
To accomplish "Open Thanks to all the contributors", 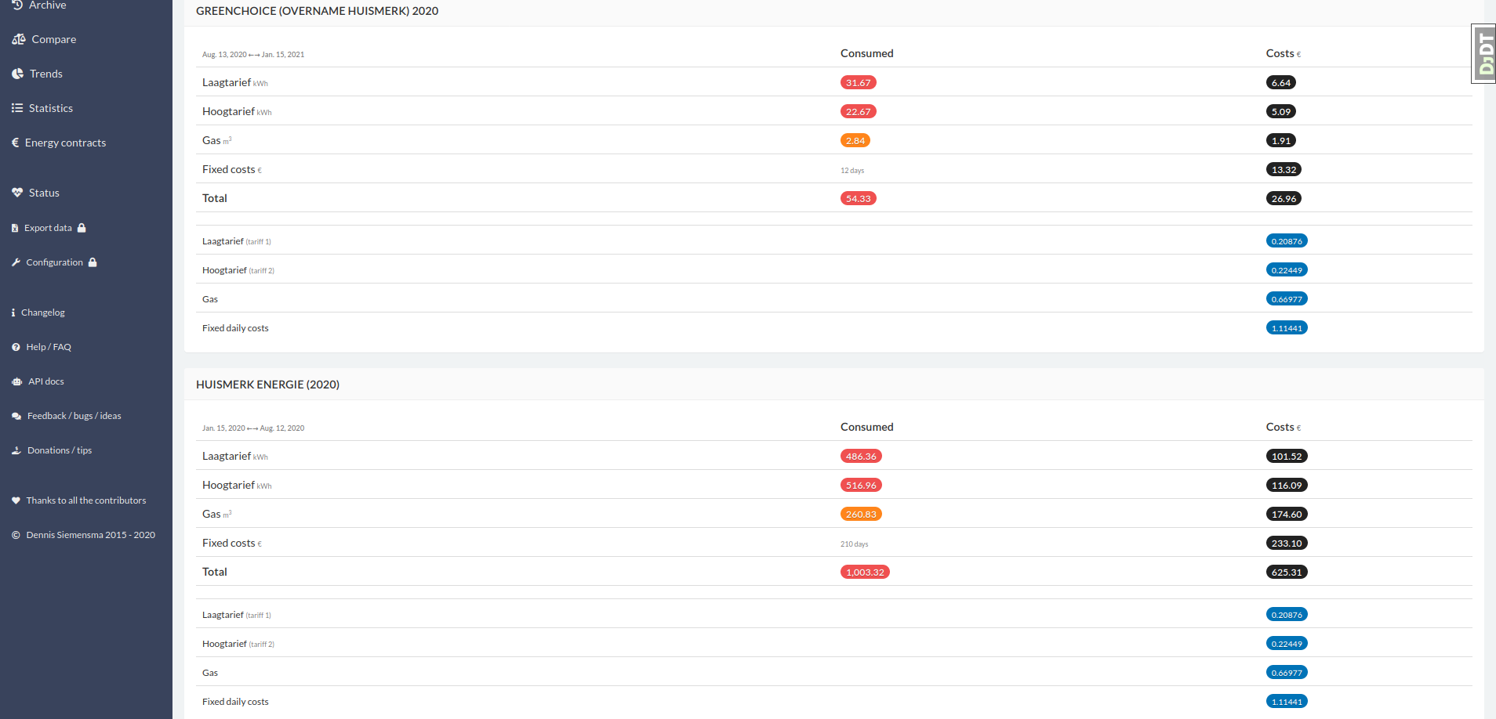I will [86, 500].
